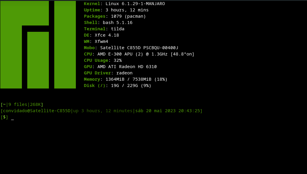Click 'convidado@Satellite-C855D' in the prompt
307x174 pixels.
coord(37,111)
